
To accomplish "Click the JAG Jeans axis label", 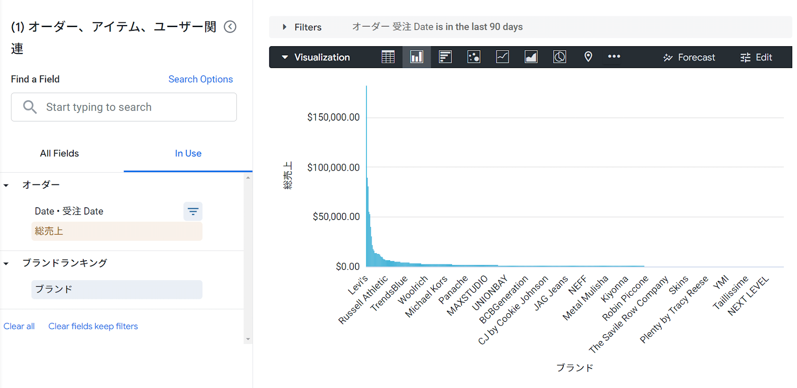I will point(550,293).
